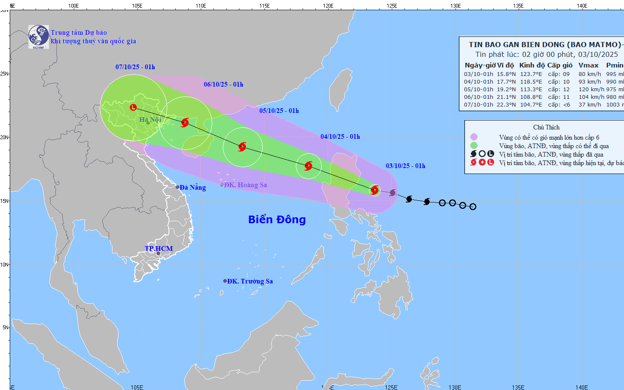624x390 pixels.
Task: Click the Đà Nẵng city marker dot
Action: pos(177,187)
